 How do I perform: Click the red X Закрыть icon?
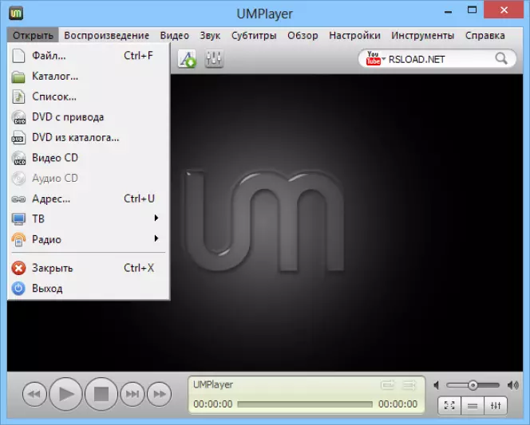[18, 269]
